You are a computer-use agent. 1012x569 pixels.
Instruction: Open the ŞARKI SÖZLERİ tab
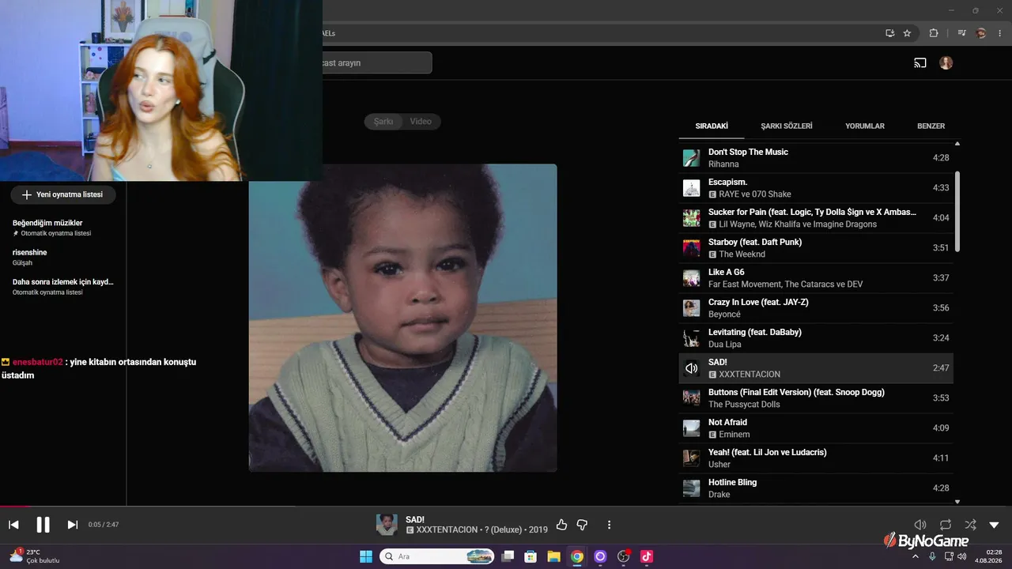(x=787, y=126)
